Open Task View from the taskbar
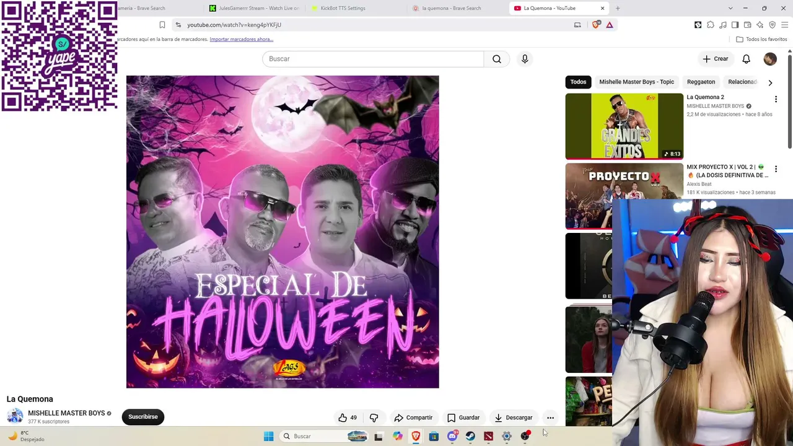The width and height of the screenshot is (793, 446). click(379, 436)
